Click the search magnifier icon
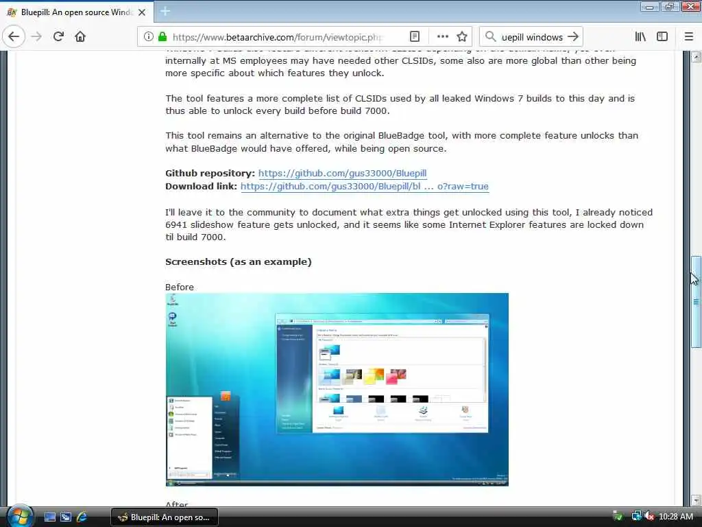 tap(491, 37)
